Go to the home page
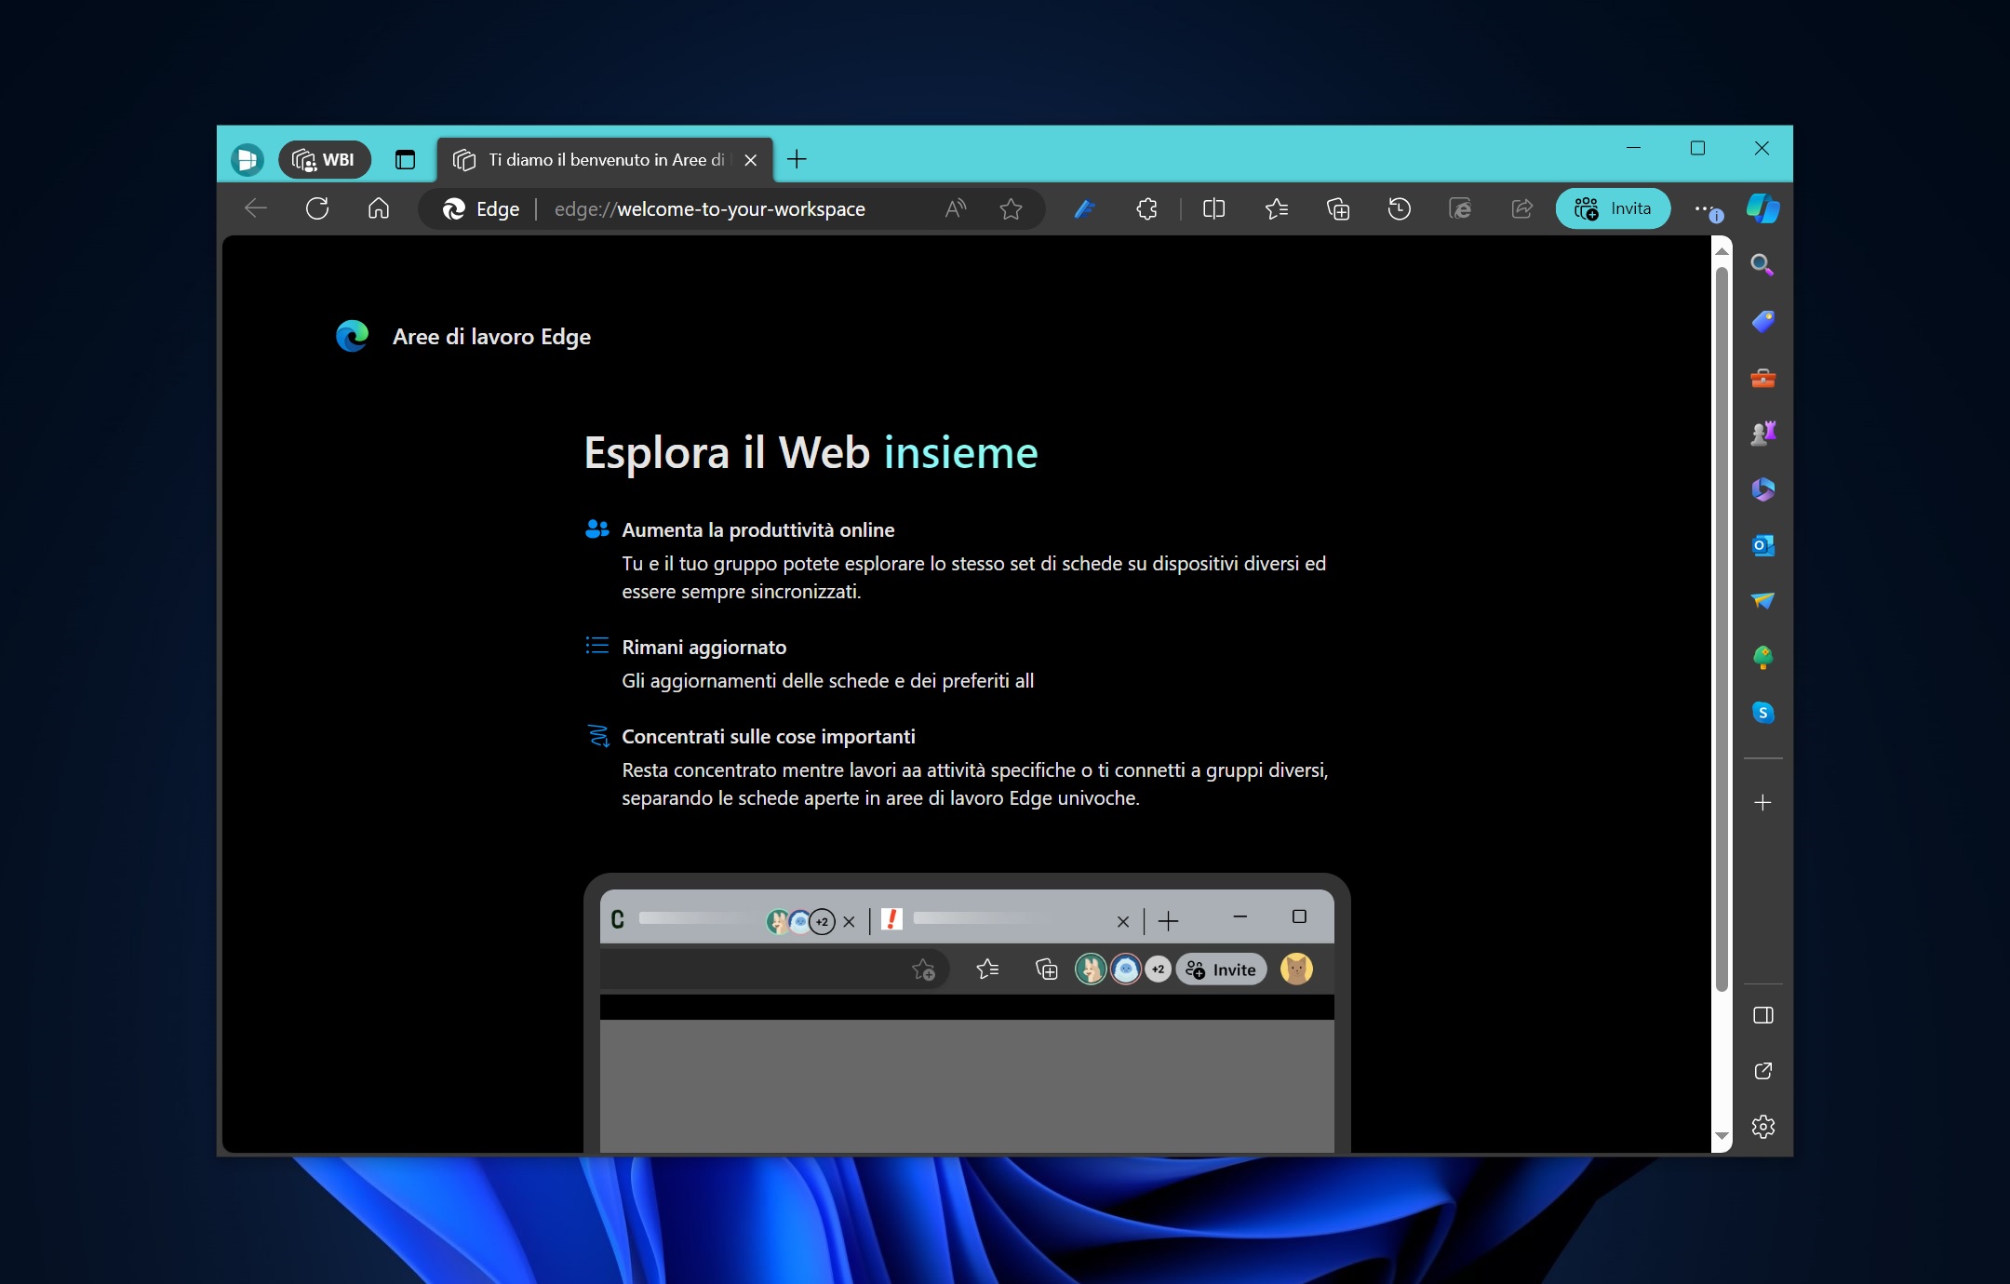The image size is (2010, 1284). click(379, 208)
